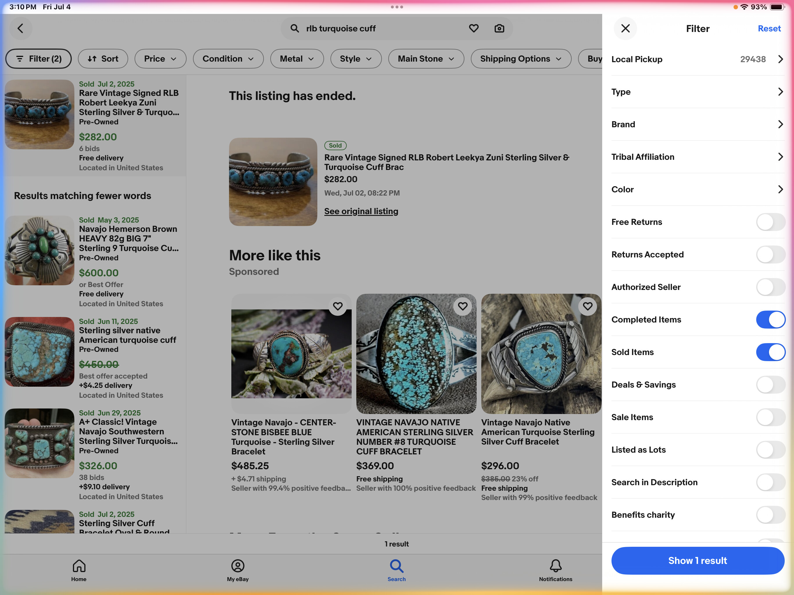Screen dimensions: 794x595
Task: Expand Local Pickup 29438 option
Action: pos(698,59)
